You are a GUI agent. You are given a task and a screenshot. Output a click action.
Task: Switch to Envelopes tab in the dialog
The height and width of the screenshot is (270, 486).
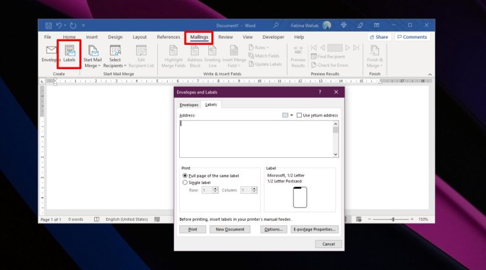pyautogui.click(x=189, y=105)
